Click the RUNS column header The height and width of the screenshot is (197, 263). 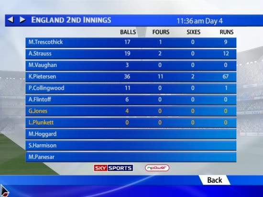click(x=227, y=32)
